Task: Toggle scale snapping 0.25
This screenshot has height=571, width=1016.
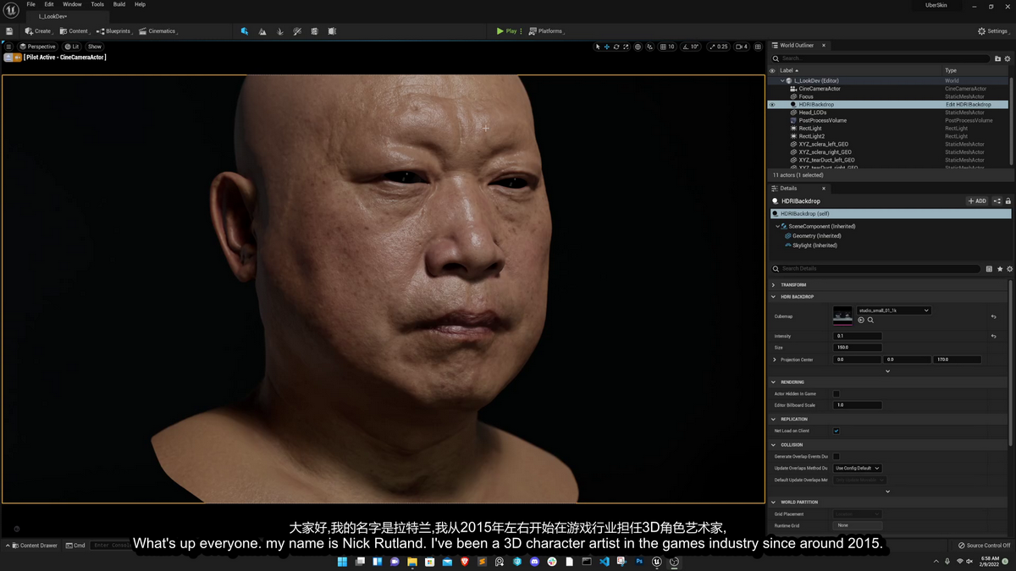Action: point(718,47)
